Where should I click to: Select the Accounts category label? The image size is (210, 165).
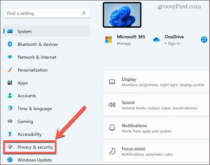[27, 96]
